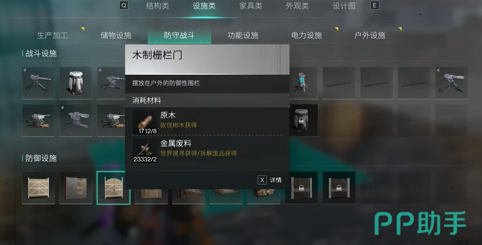Click the E next category key button

pyautogui.click(x=375, y=5)
